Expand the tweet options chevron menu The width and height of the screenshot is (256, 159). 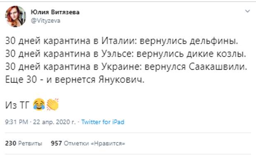(x=247, y=11)
